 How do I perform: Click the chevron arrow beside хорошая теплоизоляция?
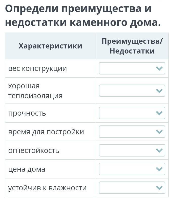pyautogui.click(x=159, y=91)
